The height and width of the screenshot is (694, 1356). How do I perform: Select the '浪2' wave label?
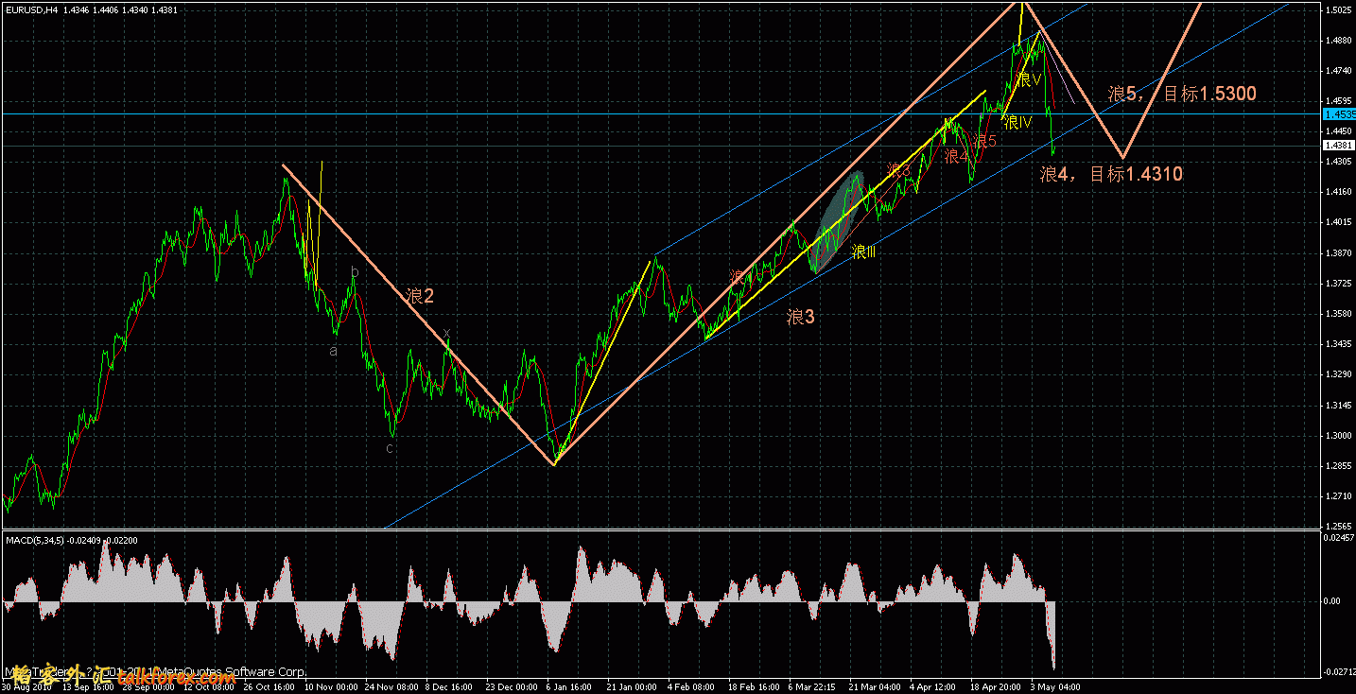[419, 296]
